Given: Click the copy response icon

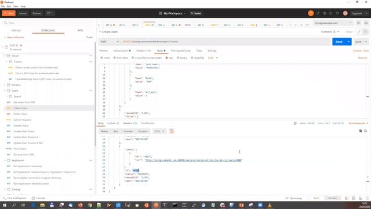Looking at the screenshot, I should point(361,131).
